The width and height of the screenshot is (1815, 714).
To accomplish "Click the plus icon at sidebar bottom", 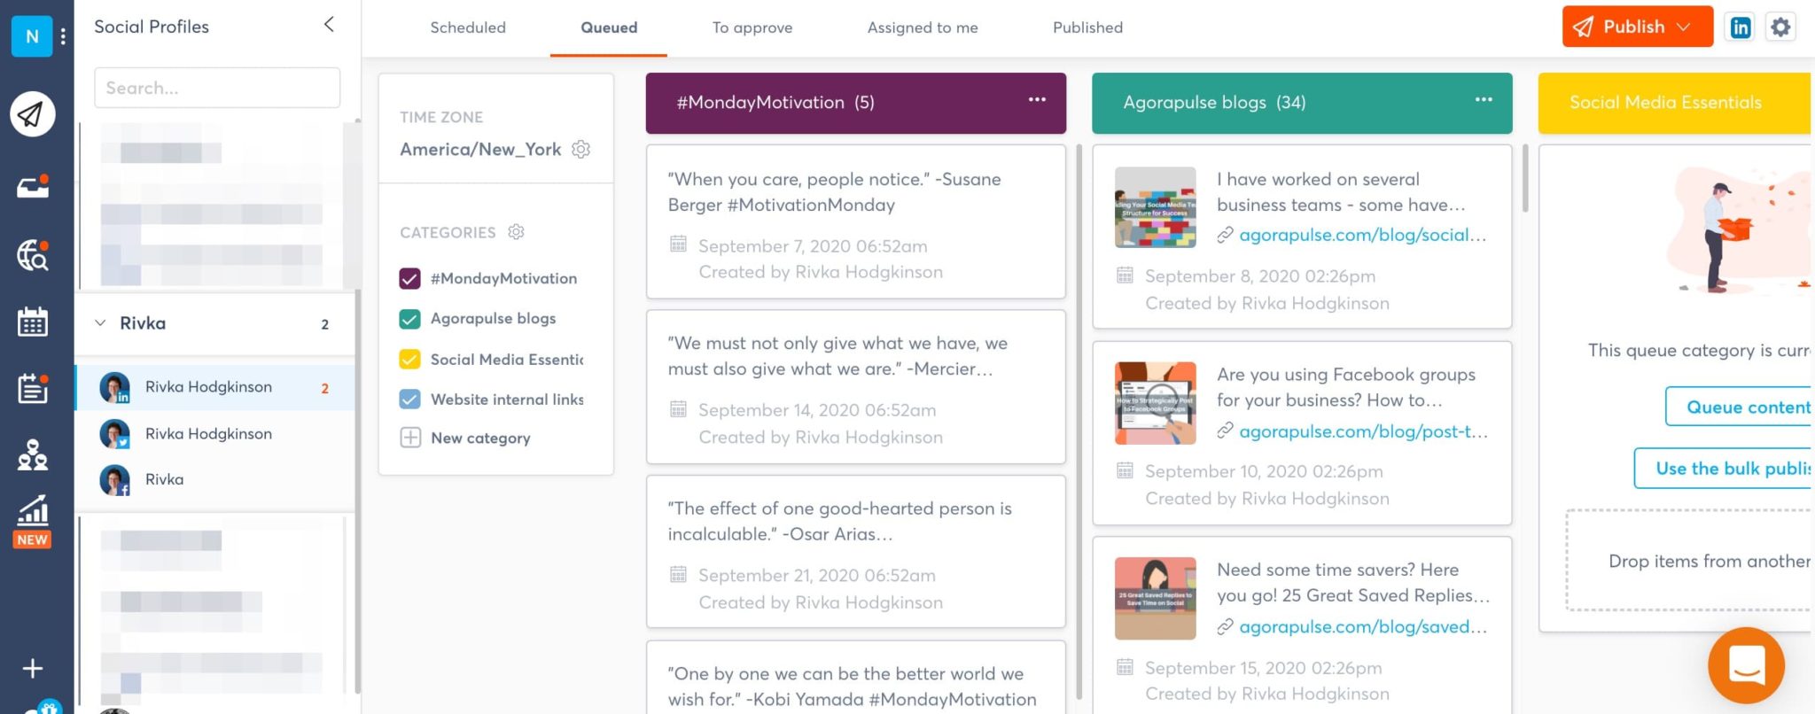I will coord(33,669).
